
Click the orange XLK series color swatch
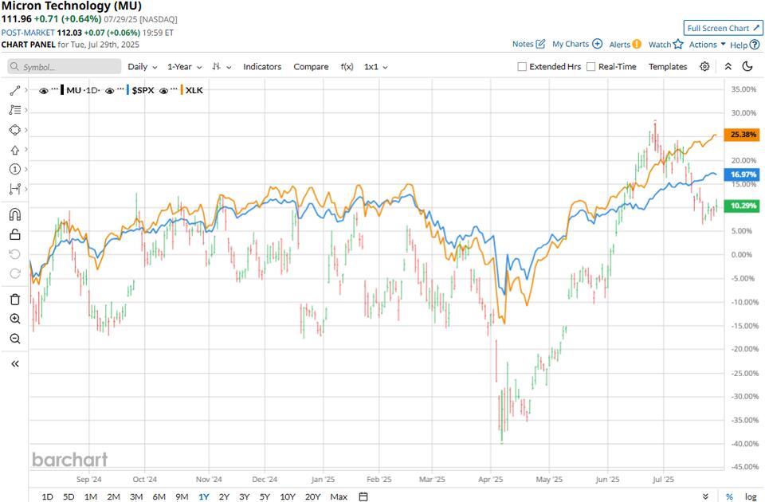(182, 90)
